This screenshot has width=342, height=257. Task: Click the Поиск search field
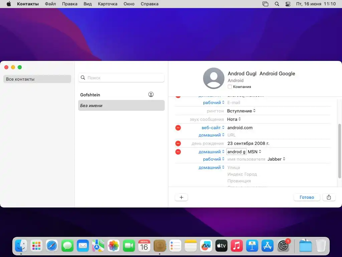click(x=121, y=78)
